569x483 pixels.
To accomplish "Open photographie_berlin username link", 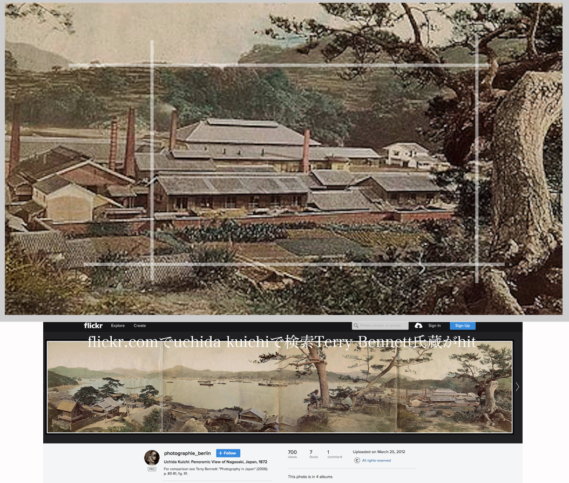I will point(187,453).
